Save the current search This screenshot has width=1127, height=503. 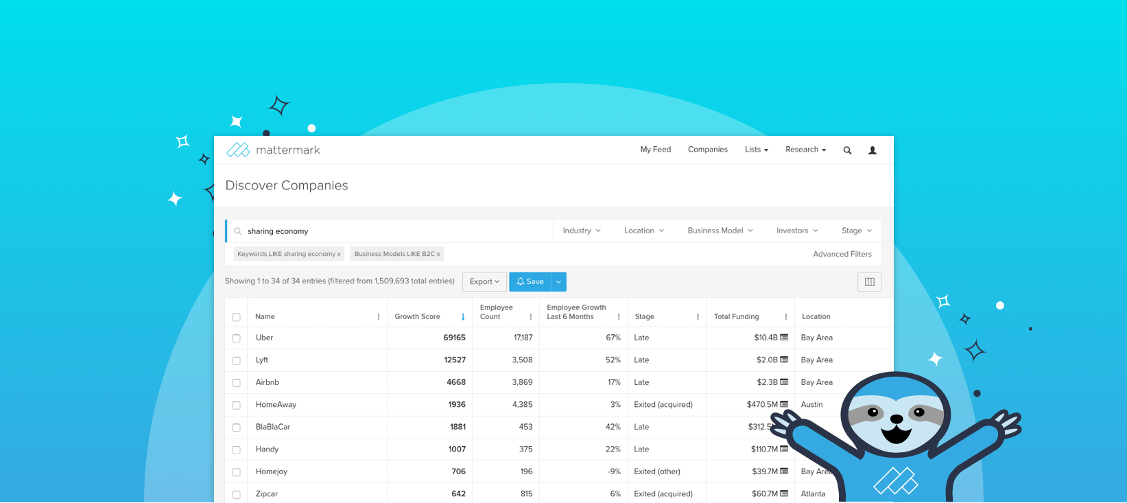click(530, 282)
